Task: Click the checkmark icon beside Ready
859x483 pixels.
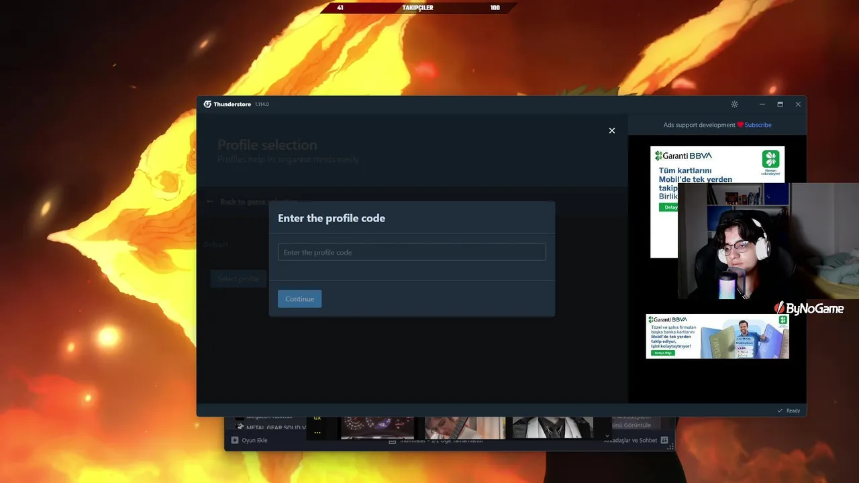Action: [x=780, y=411]
